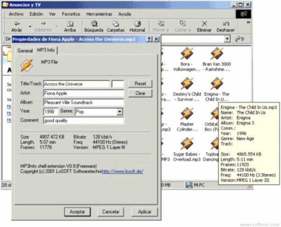Screen dimensions: 281x227
Task: Click the Frames value 11778
Action: click(x=46, y=147)
